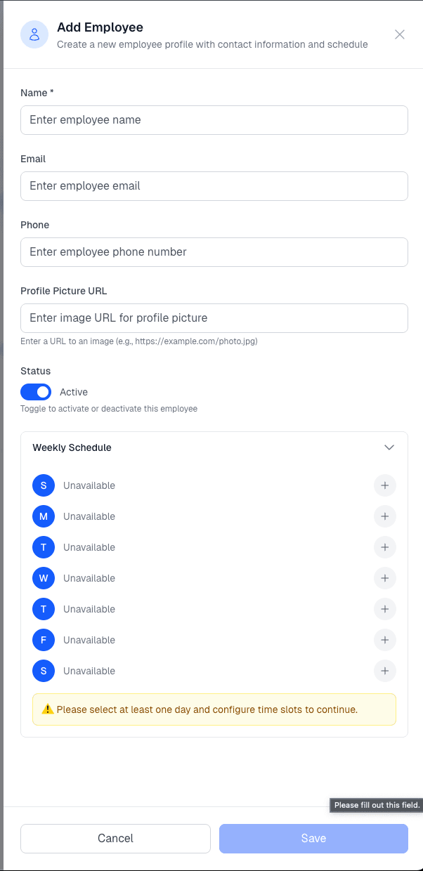Add a time slot for Friday

(x=385, y=640)
